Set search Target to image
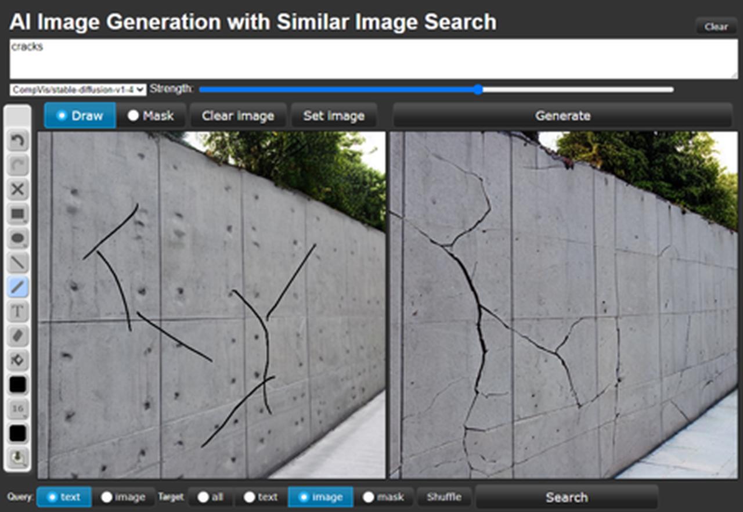The image size is (743, 512). pyautogui.click(x=320, y=497)
